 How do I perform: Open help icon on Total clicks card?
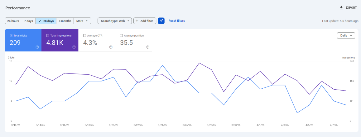[37, 47]
